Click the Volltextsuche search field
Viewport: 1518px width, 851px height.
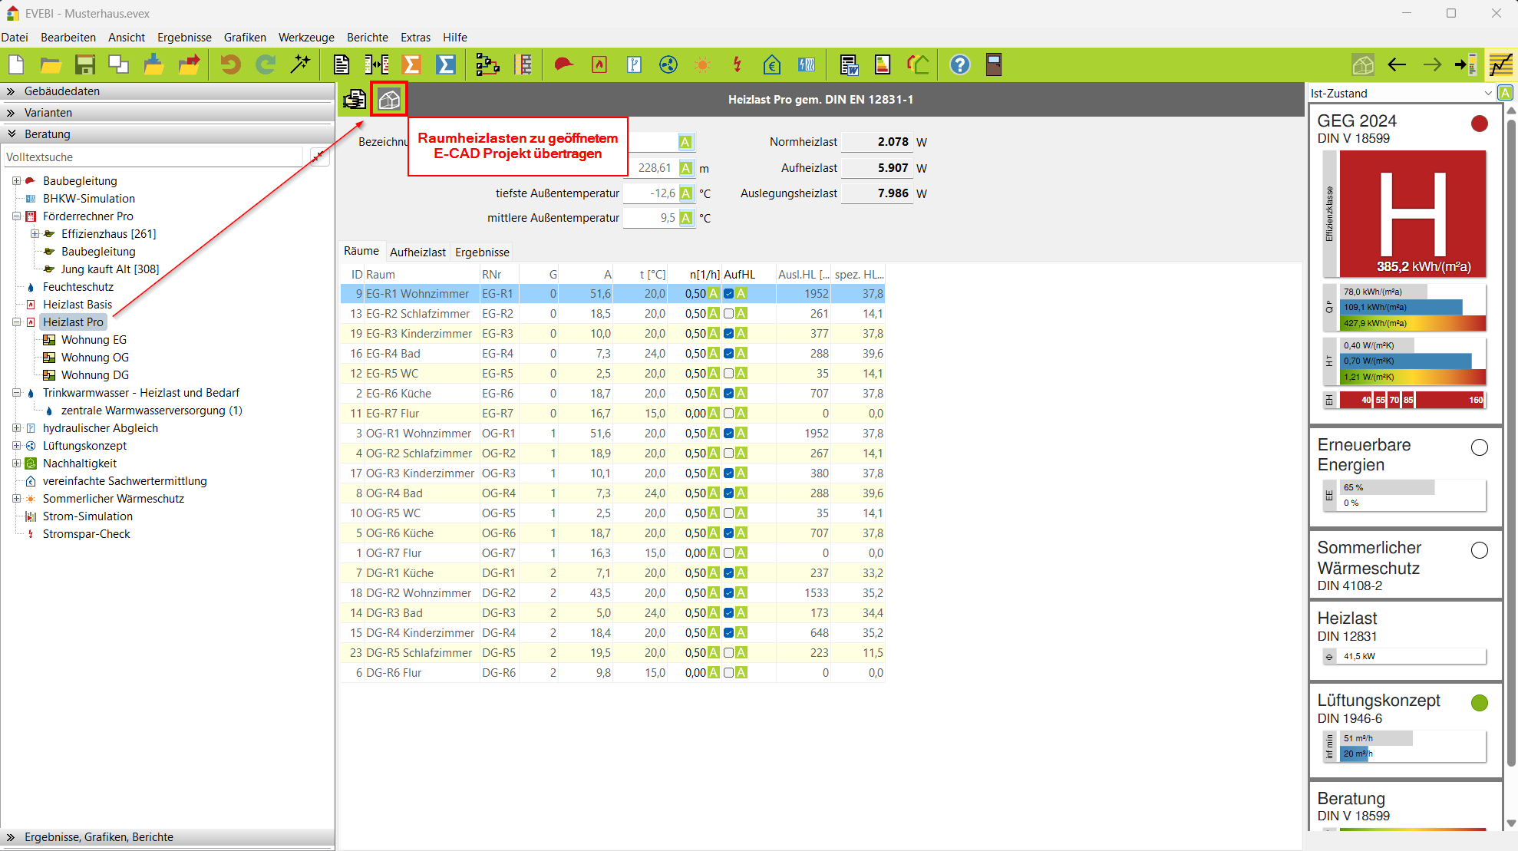tap(153, 157)
